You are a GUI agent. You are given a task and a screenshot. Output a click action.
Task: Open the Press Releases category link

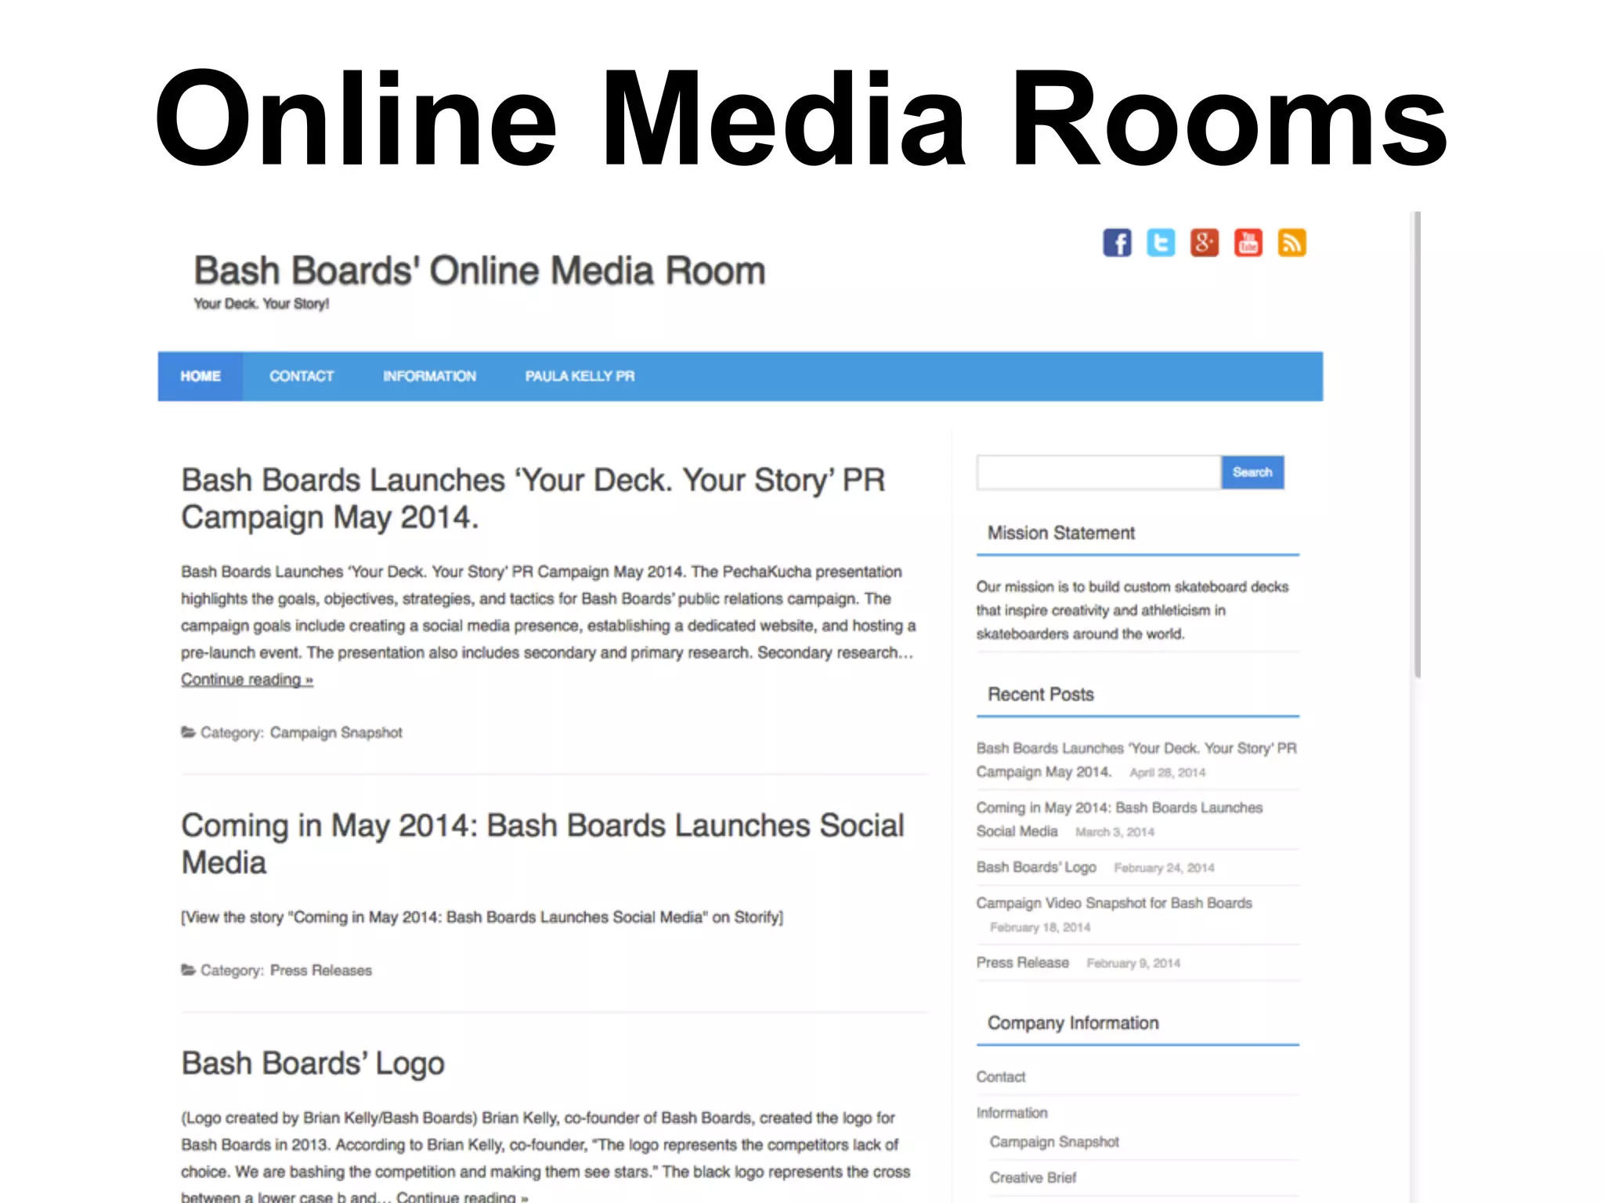point(321,970)
